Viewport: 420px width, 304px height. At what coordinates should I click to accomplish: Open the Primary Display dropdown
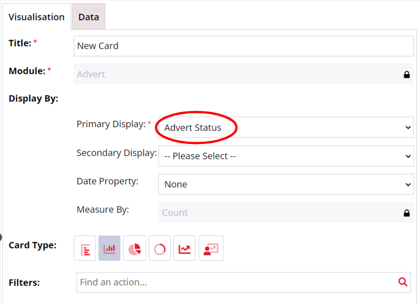coord(285,128)
